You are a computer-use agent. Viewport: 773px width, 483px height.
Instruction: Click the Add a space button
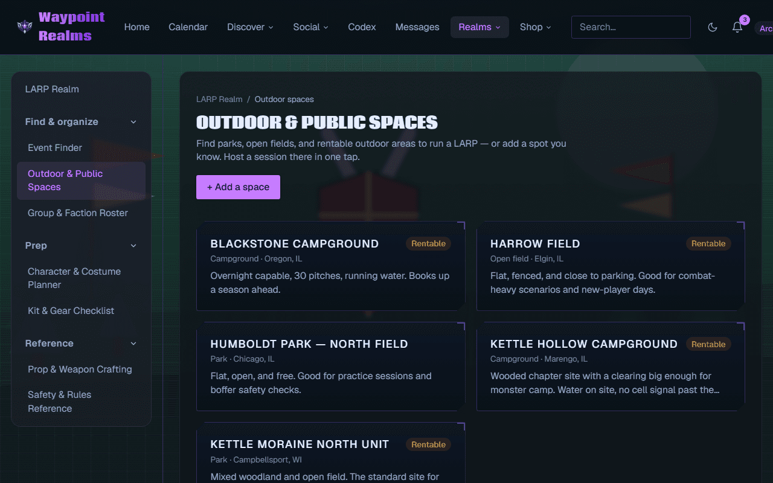coord(238,187)
